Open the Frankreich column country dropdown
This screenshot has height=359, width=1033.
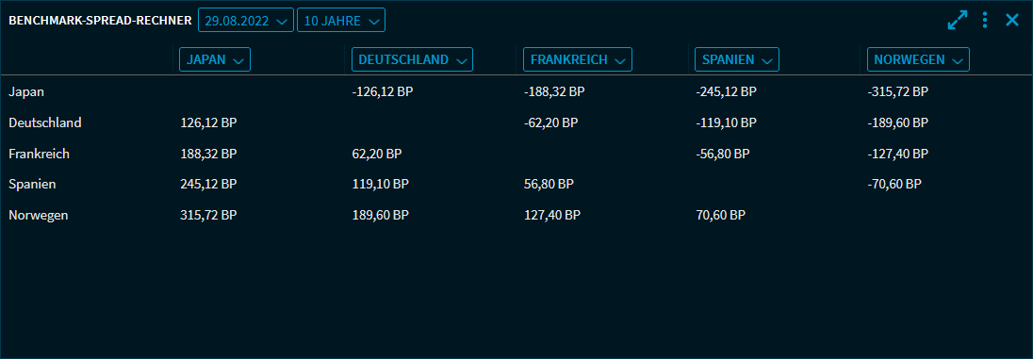click(x=578, y=59)
